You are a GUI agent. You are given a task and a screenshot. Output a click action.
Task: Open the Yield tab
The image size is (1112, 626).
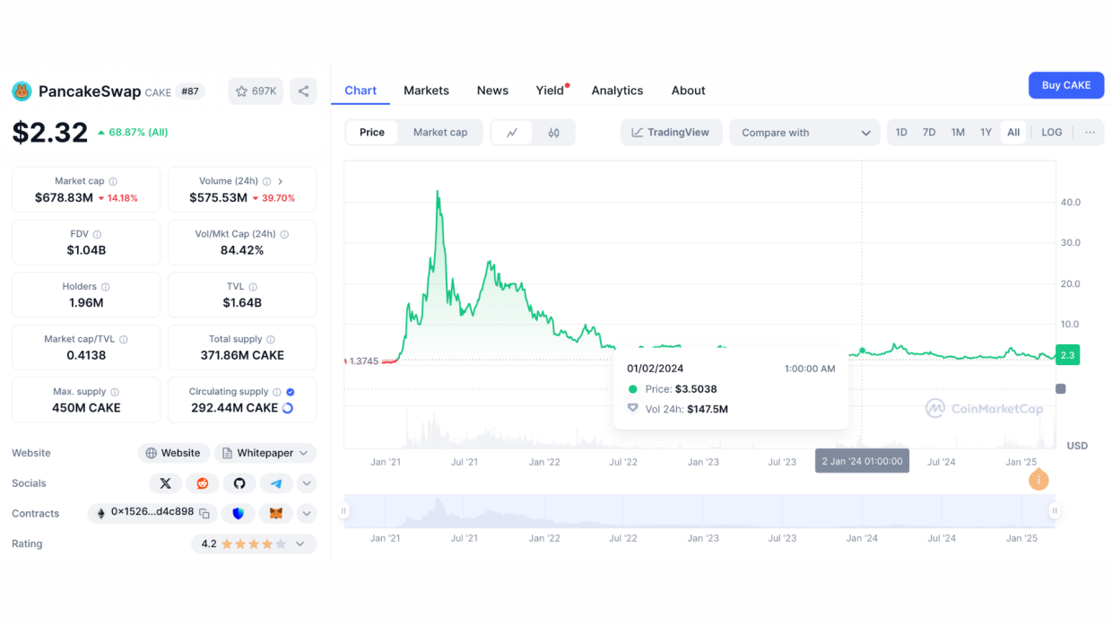click(551, 91)
